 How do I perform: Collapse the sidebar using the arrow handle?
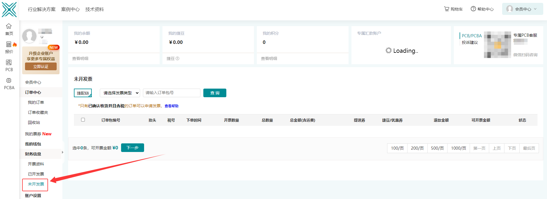62,152
